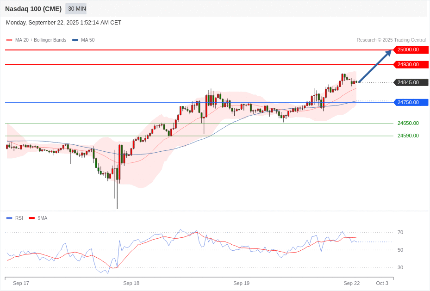Select the 24930.00 resistance price label
The image size is (430, 291).
[x=411, y=65]
